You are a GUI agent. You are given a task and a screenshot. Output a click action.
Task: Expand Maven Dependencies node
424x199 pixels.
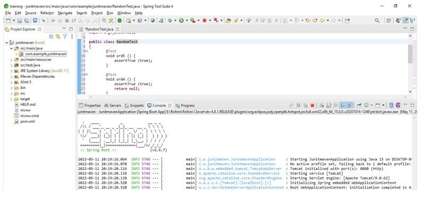point(12,77)
